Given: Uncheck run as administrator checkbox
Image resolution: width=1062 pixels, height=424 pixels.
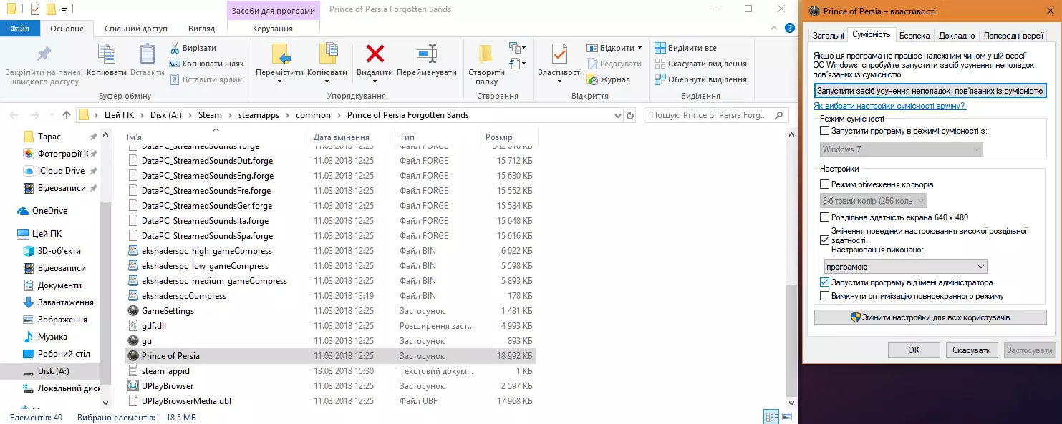Looking at the screenshot, I should (x=825, y=282).
